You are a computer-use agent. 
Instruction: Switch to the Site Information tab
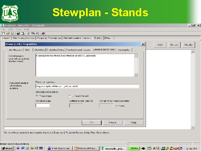72,38
